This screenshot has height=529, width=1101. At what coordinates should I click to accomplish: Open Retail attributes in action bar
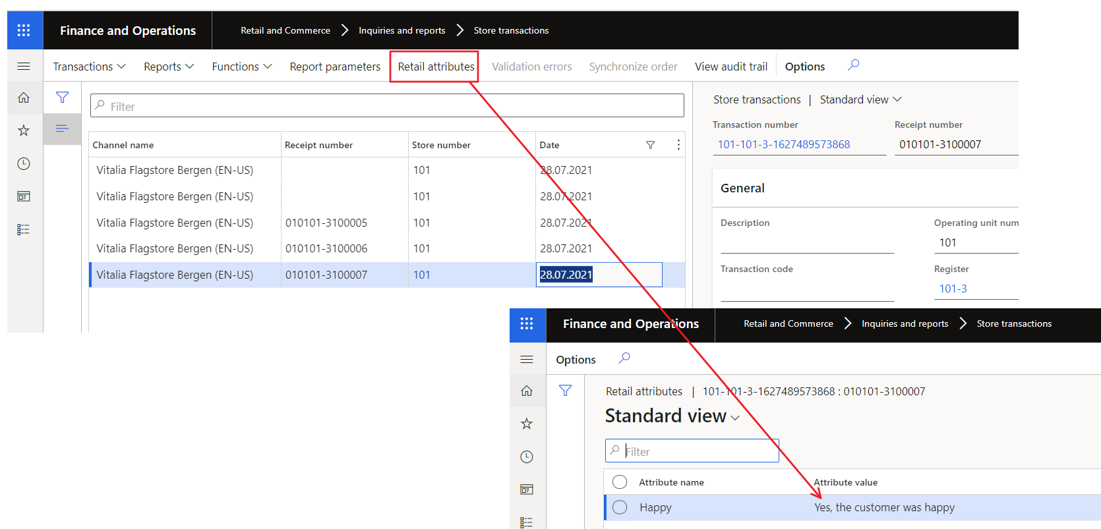(x=436, y=67)
